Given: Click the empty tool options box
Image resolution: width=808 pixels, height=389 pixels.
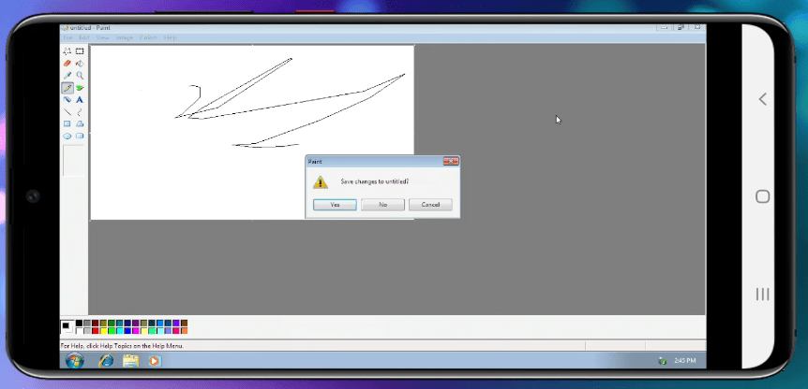Looking at the screenshot, I should point(73,161).
